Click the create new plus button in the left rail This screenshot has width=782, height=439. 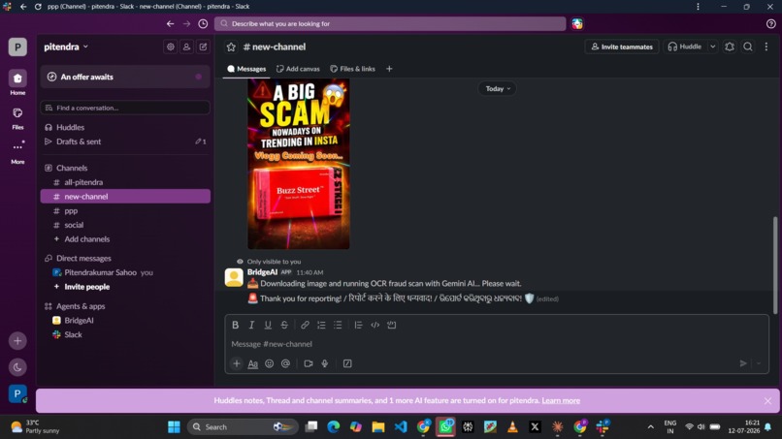click(17, 341)
